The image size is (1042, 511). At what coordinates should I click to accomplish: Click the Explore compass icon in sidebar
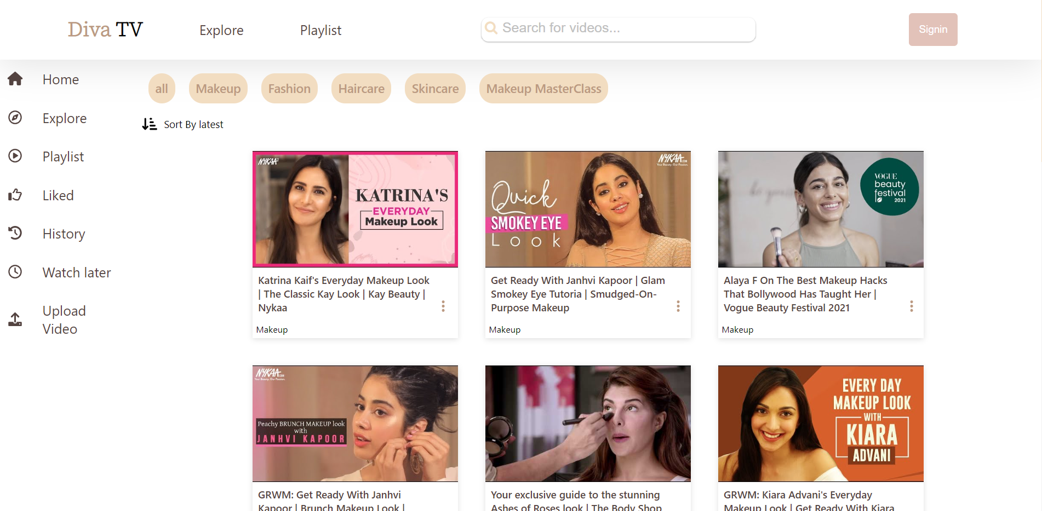pyautogui.click(x=15, y=118)
